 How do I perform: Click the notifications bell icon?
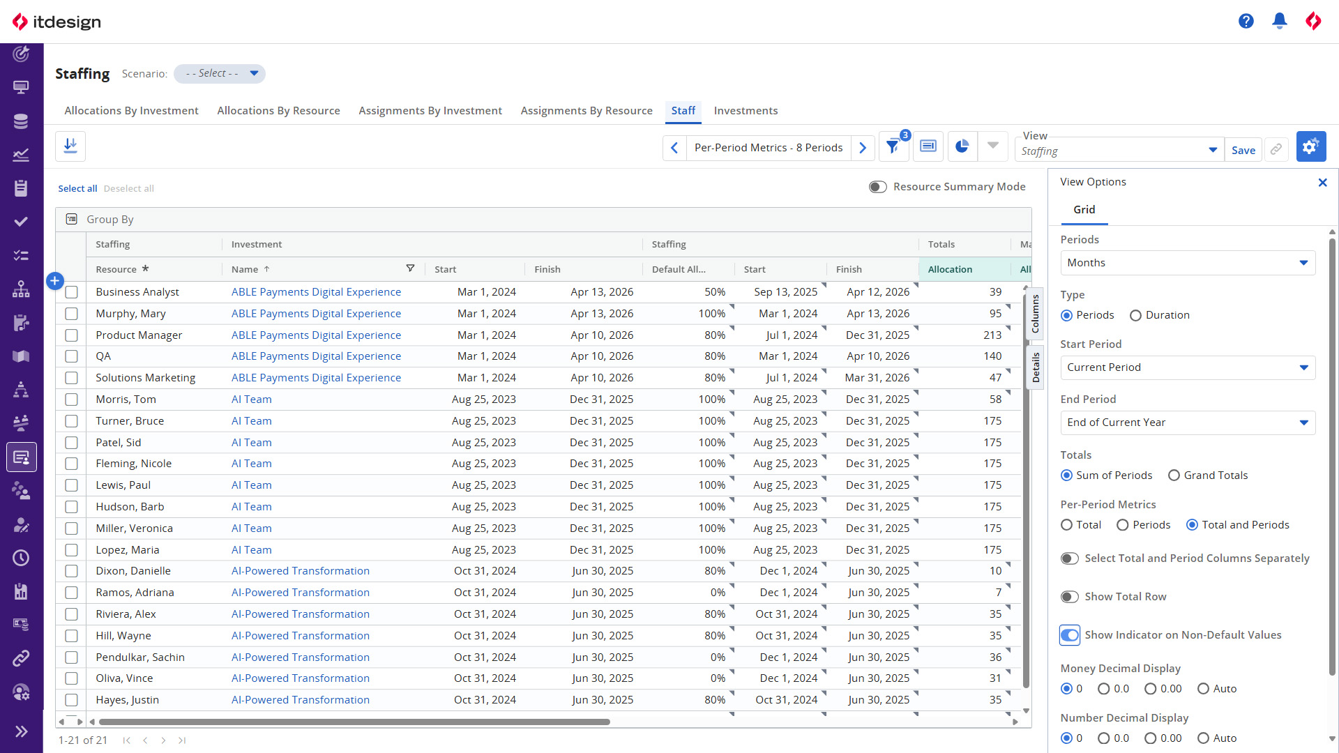(x=1280, y=21)
